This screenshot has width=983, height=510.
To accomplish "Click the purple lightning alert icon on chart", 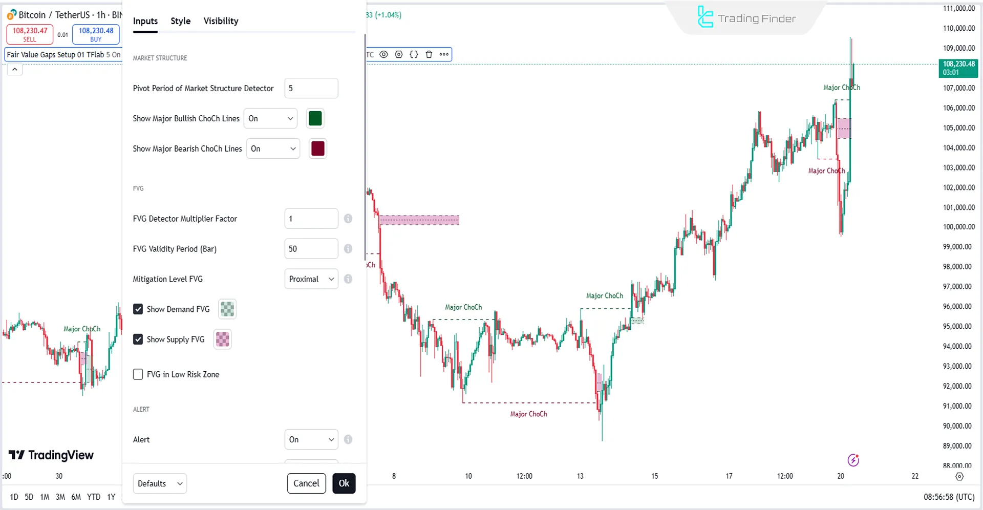I will coord(853,460).
